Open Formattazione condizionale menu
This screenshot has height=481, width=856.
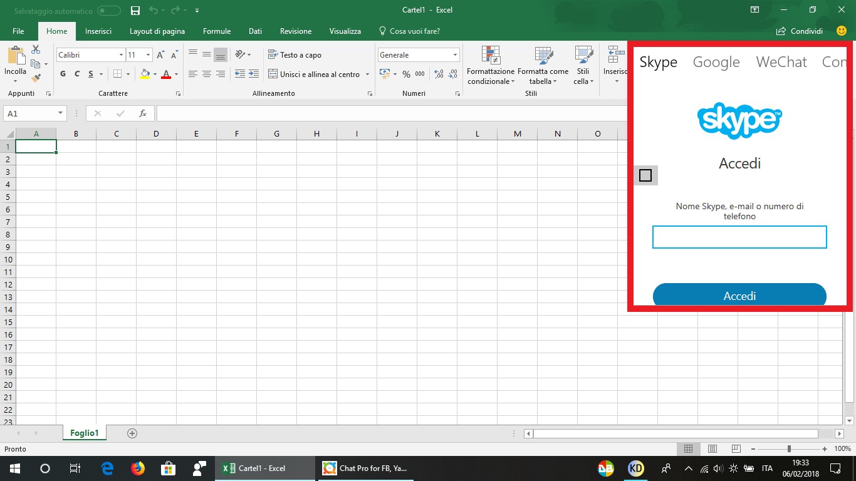[491, 65]
